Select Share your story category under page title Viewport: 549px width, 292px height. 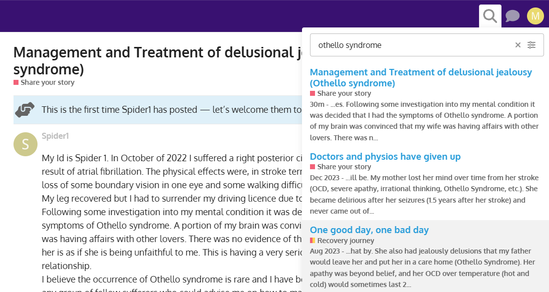pyautogui.click(x=47, y=82)
